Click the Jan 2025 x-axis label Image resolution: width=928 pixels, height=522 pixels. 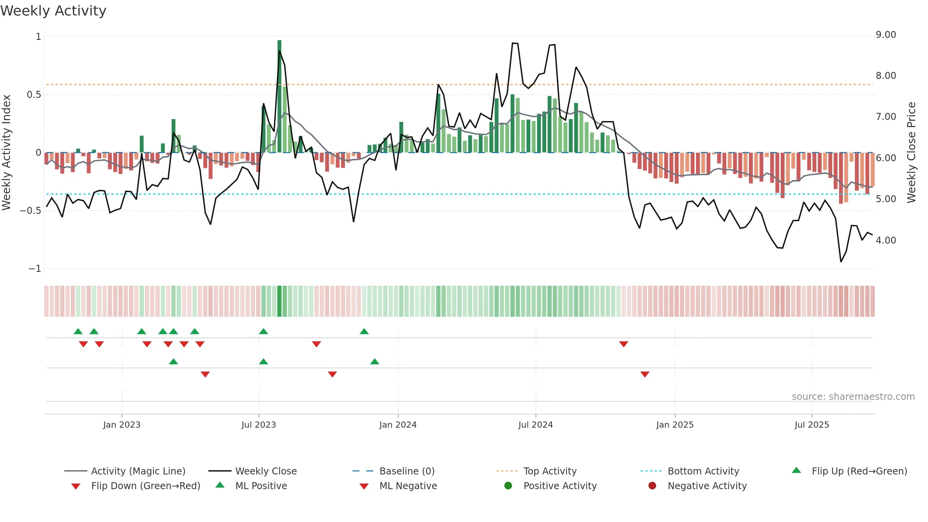click(675, 425)
